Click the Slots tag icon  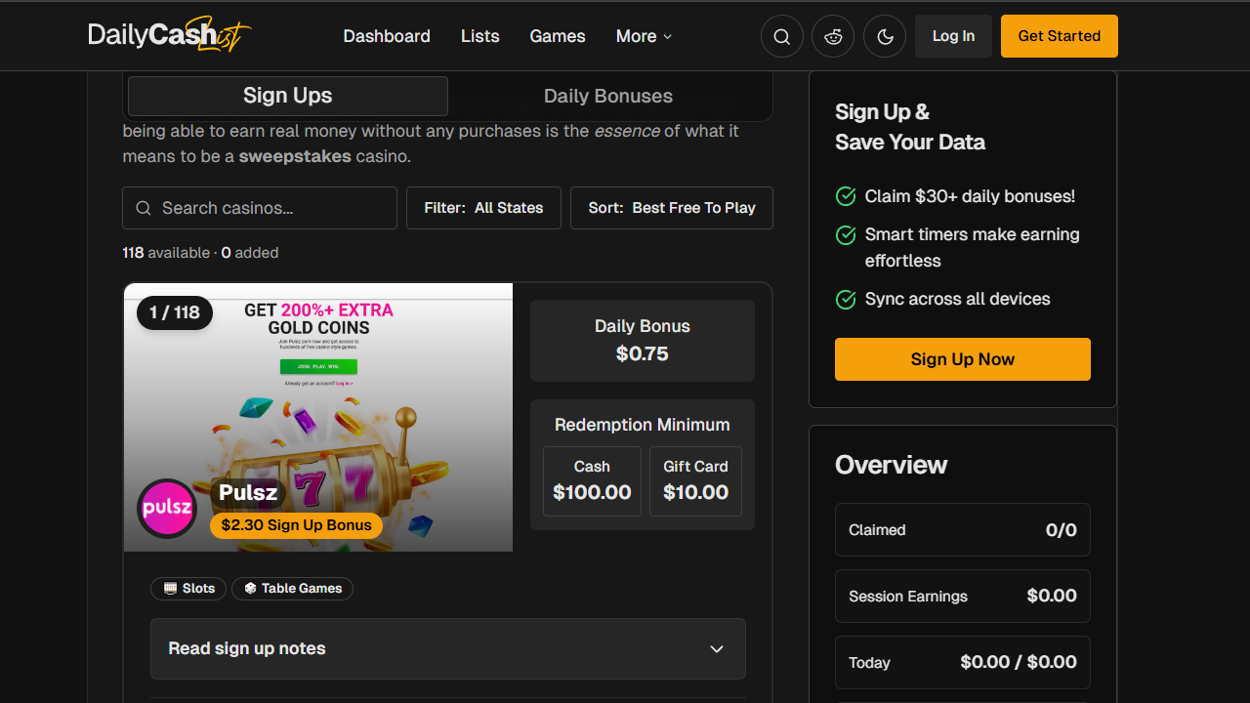click(171, 589)
